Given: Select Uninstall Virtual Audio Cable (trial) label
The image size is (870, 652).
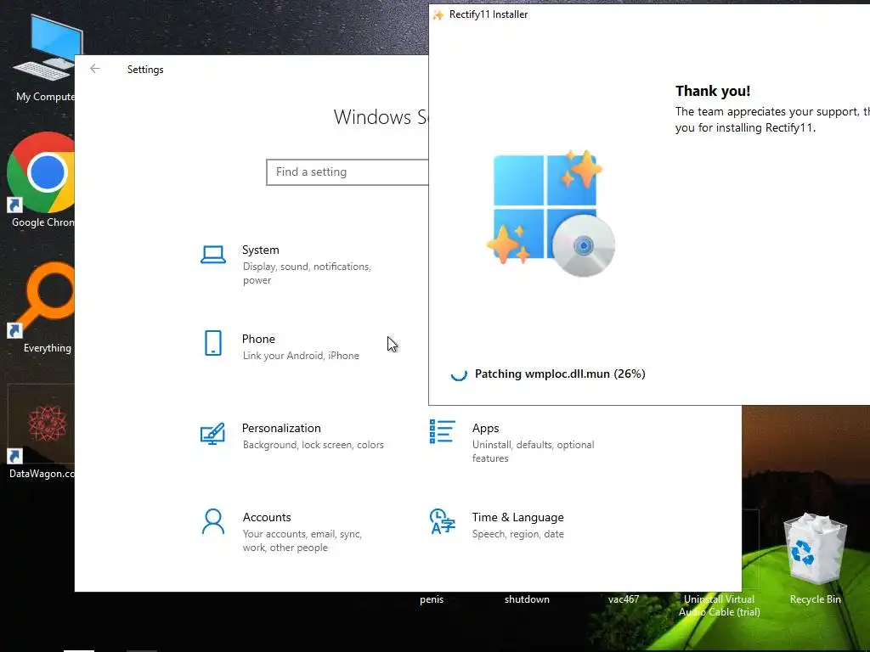Looking at the screenshot, I should (719, 605).
